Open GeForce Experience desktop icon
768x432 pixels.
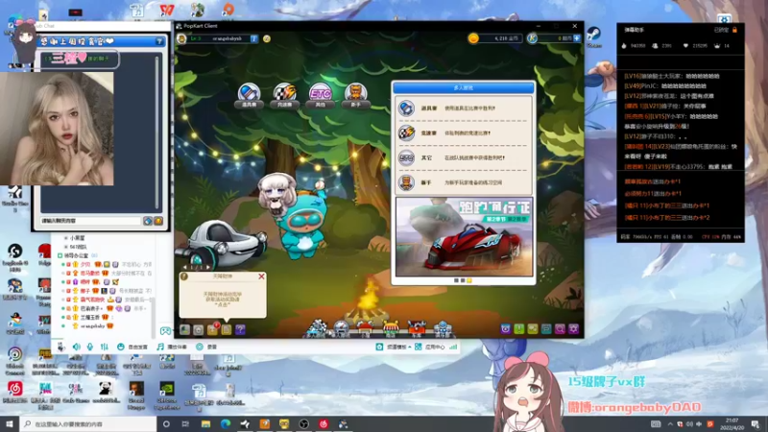coord(167,396)
